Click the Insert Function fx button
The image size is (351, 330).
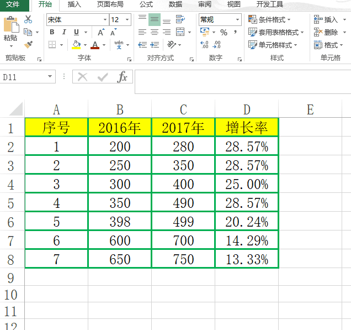[x=122, y=77]
